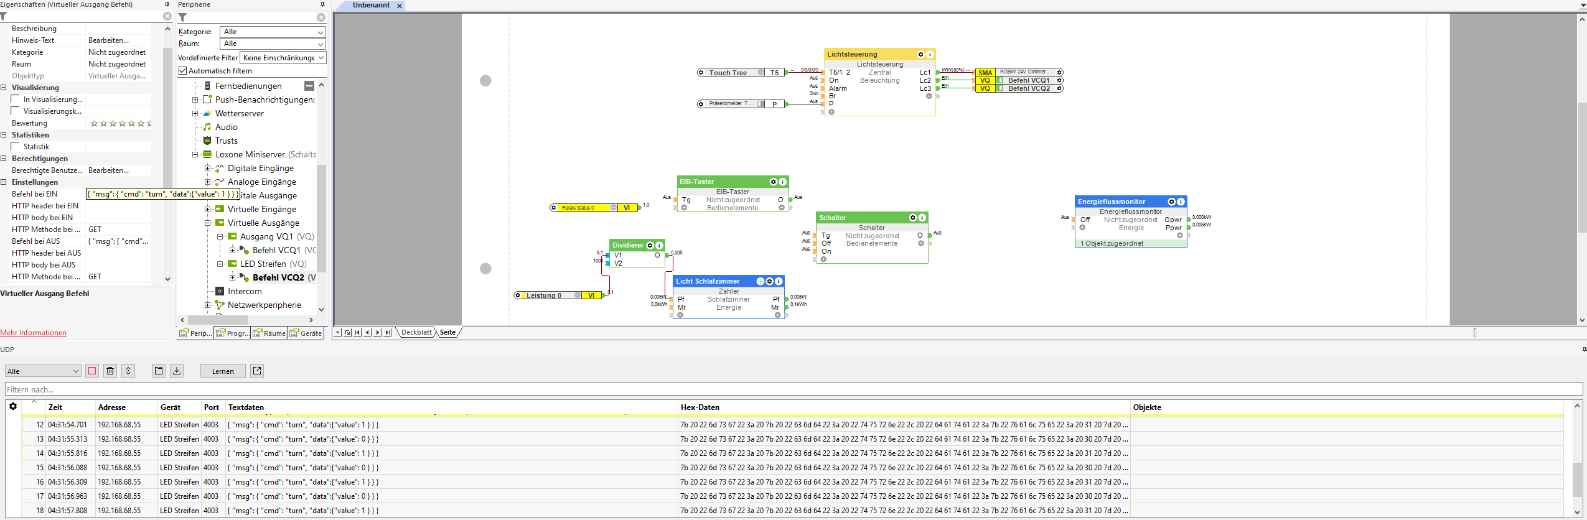Expand the Wetterserver tree node
Viewport: 1587px width, 520px height.
point(195,114)
